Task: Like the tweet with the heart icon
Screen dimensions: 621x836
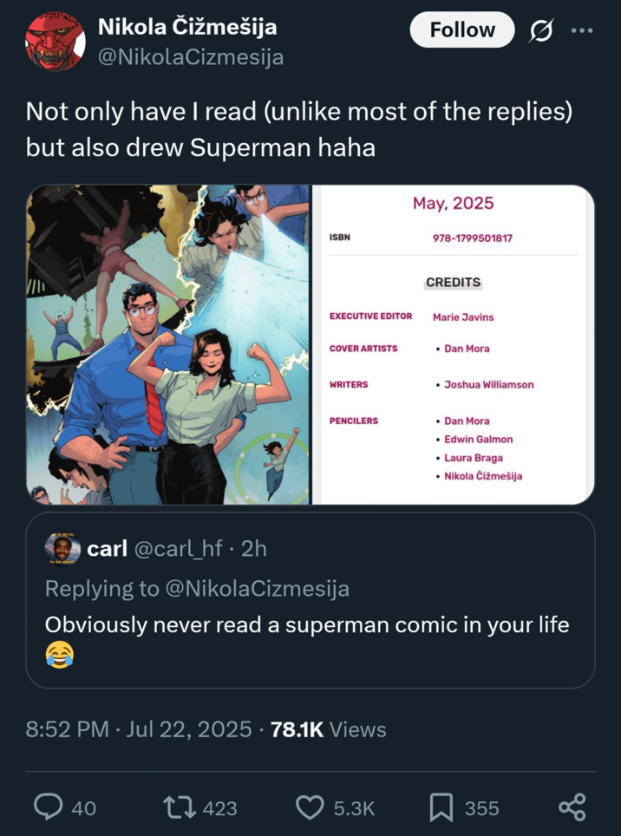Action: point(310,807)
